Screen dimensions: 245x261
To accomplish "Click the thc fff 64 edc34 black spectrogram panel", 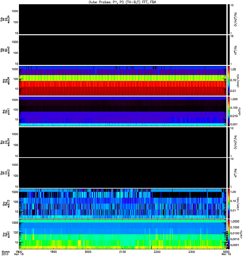I will point(122,142).
